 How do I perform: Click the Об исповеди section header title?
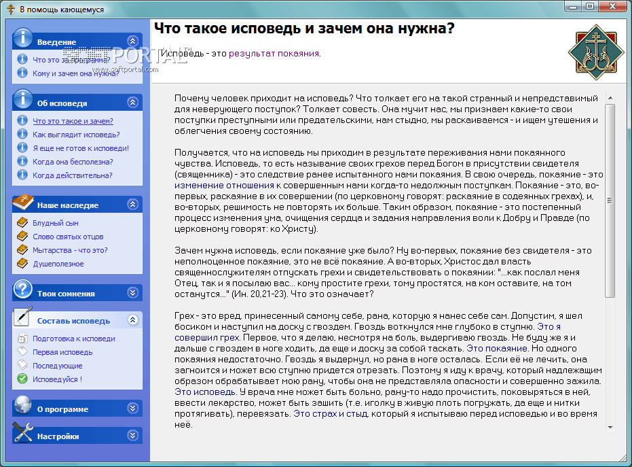click(62, 103)
